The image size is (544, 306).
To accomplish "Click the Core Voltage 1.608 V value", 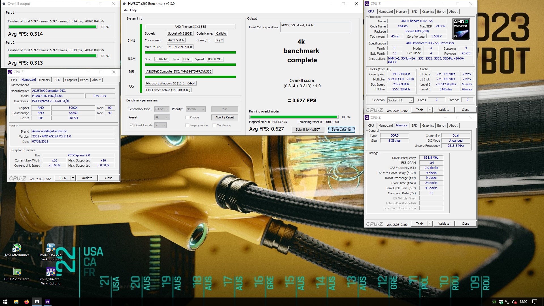I will pyautogui.click(x=436, y=37).
